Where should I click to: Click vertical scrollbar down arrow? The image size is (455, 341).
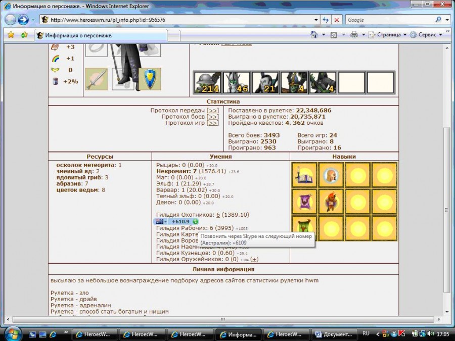point(447,312)
